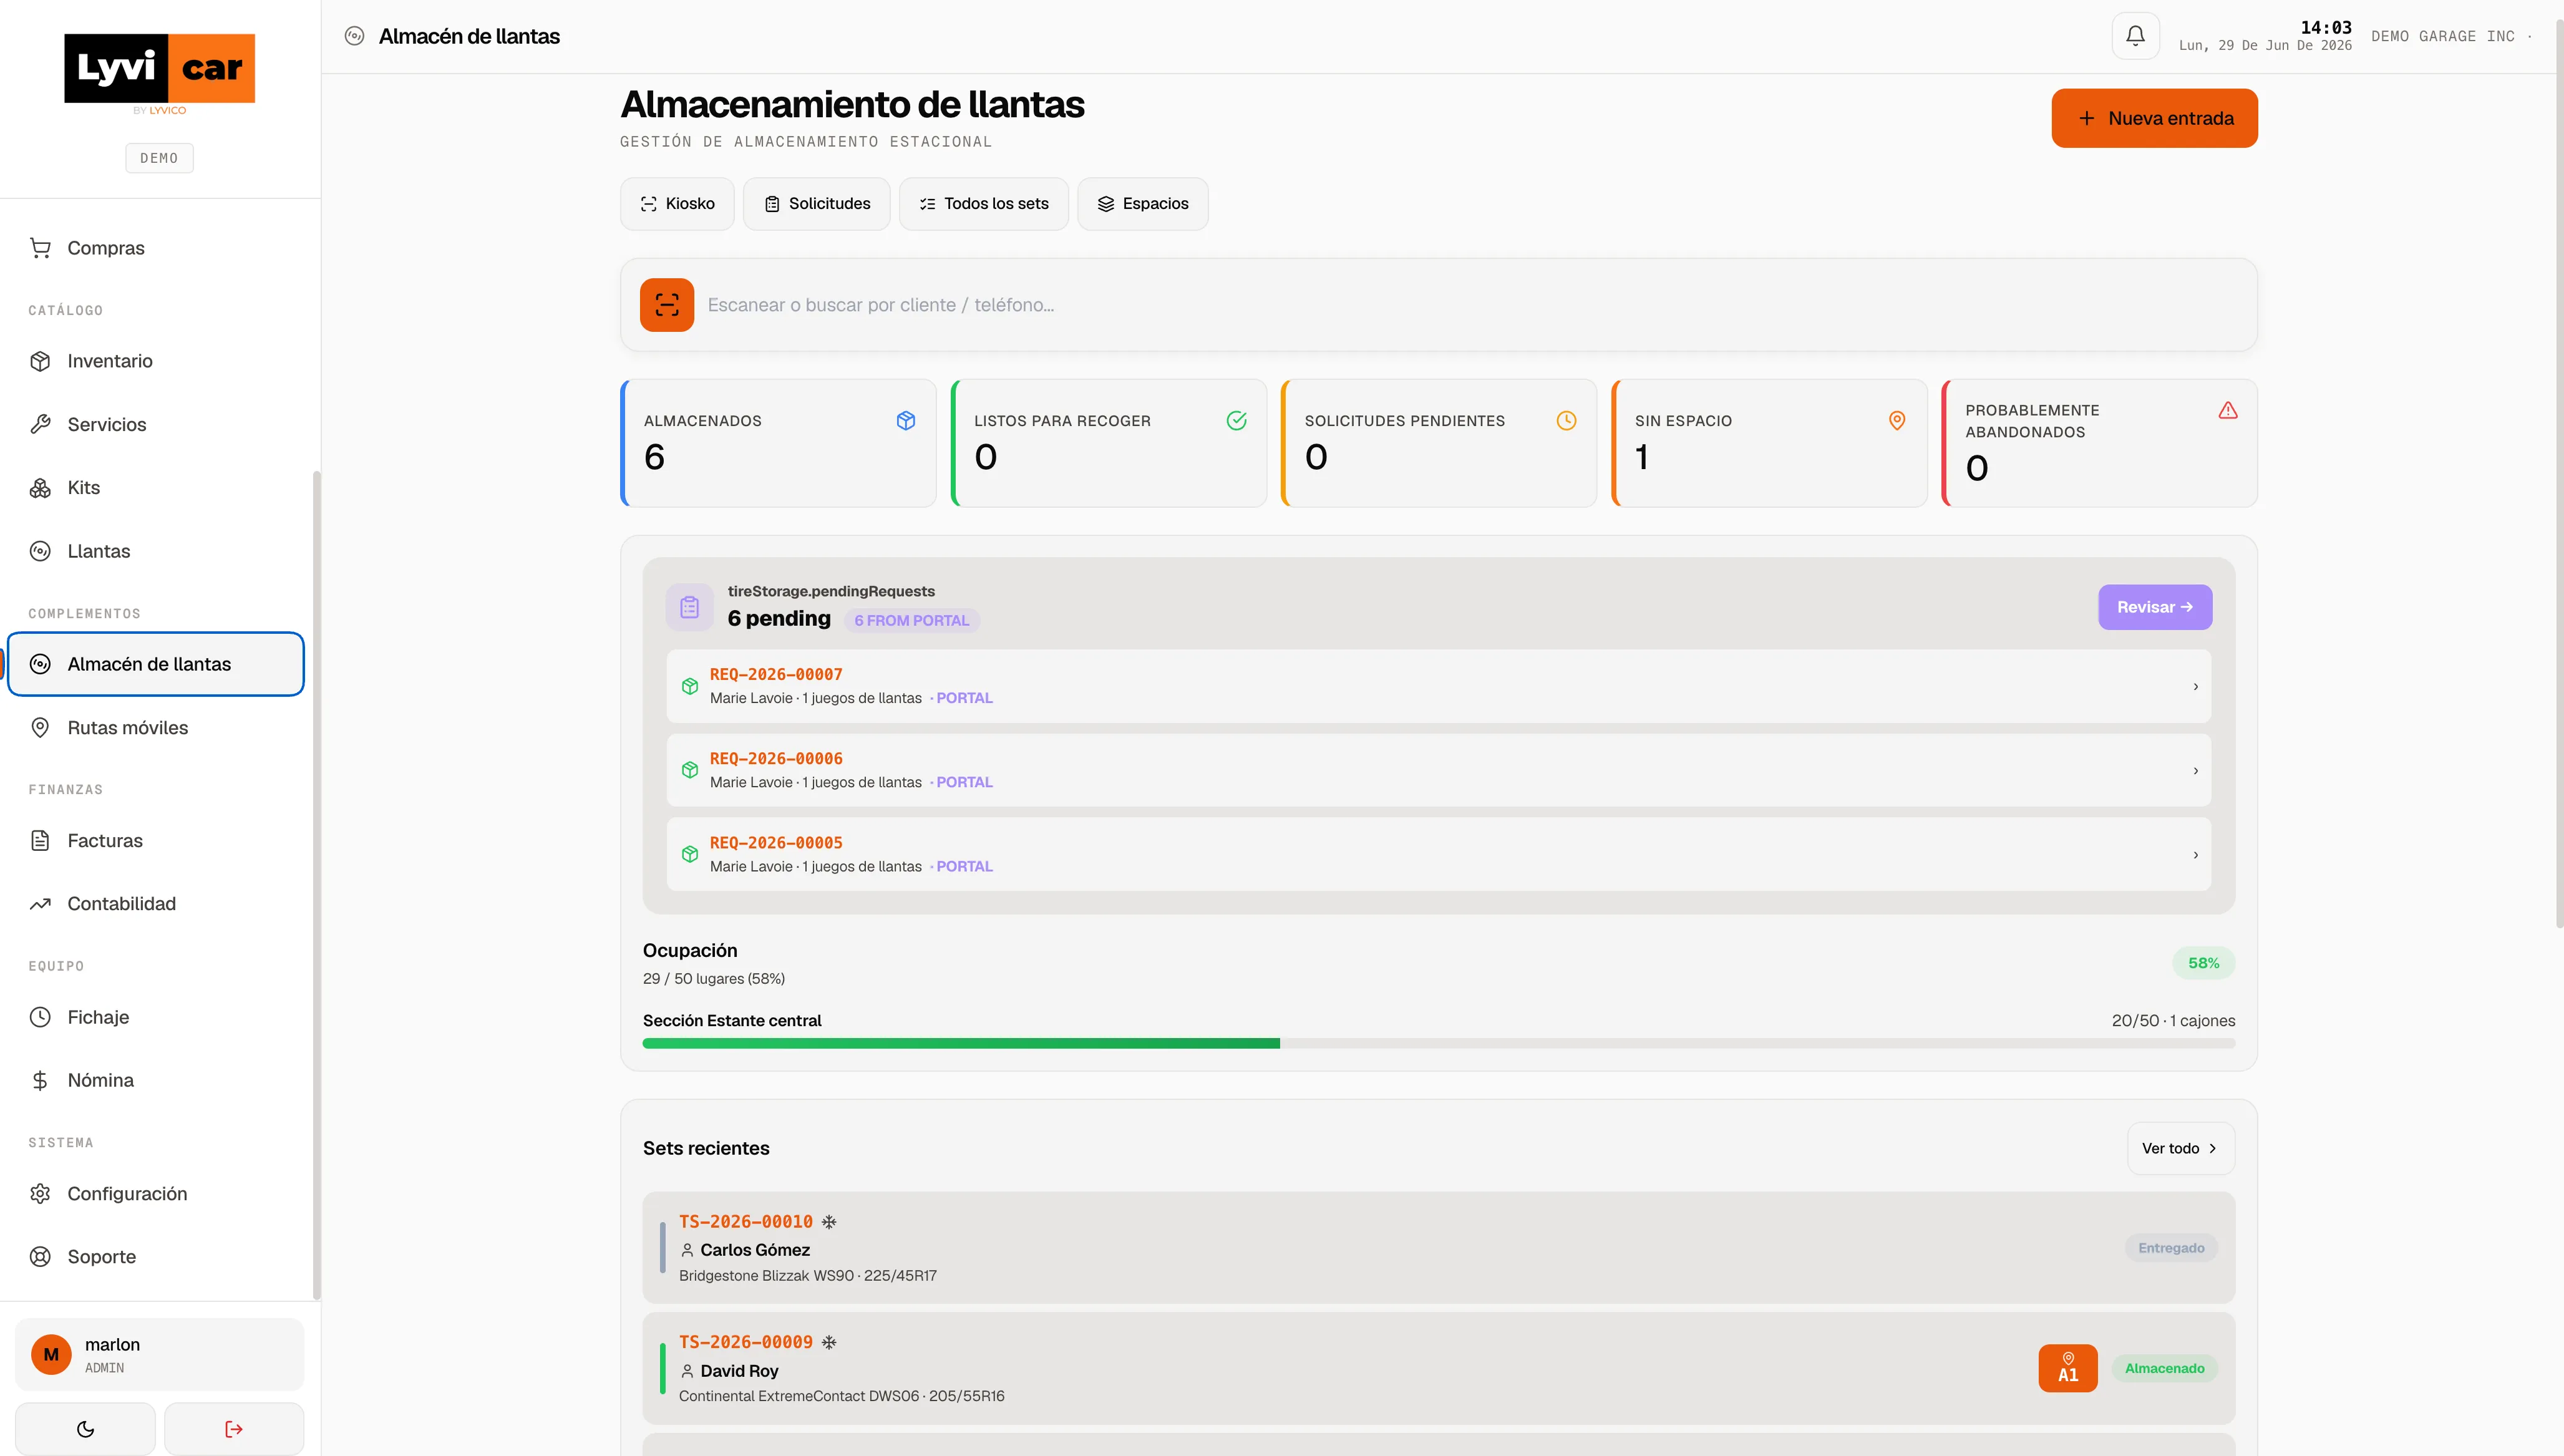
Task: Click the A1 location badge
Action: coord(2068,1368)
